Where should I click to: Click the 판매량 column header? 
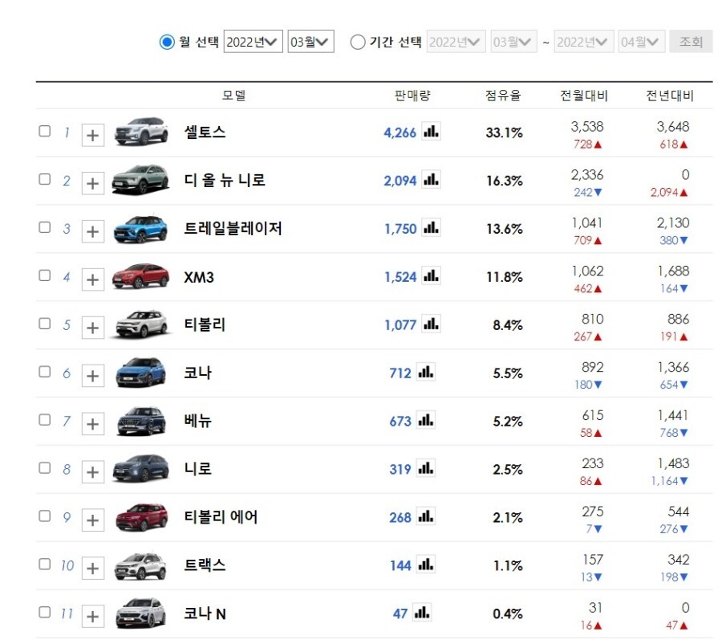(412, 96)
